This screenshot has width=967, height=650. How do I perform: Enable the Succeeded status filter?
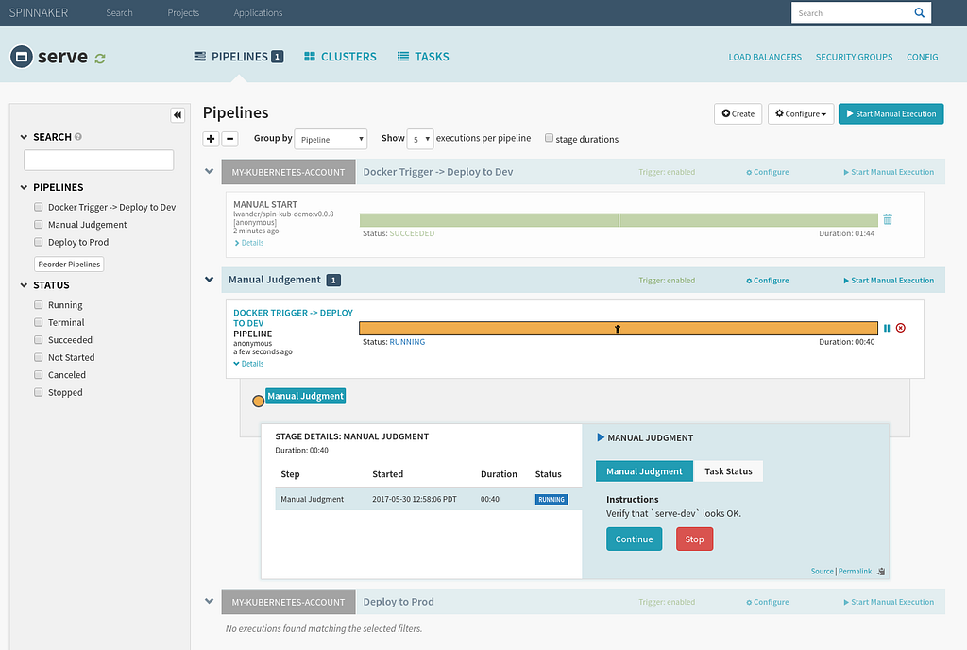coord(38,340)
